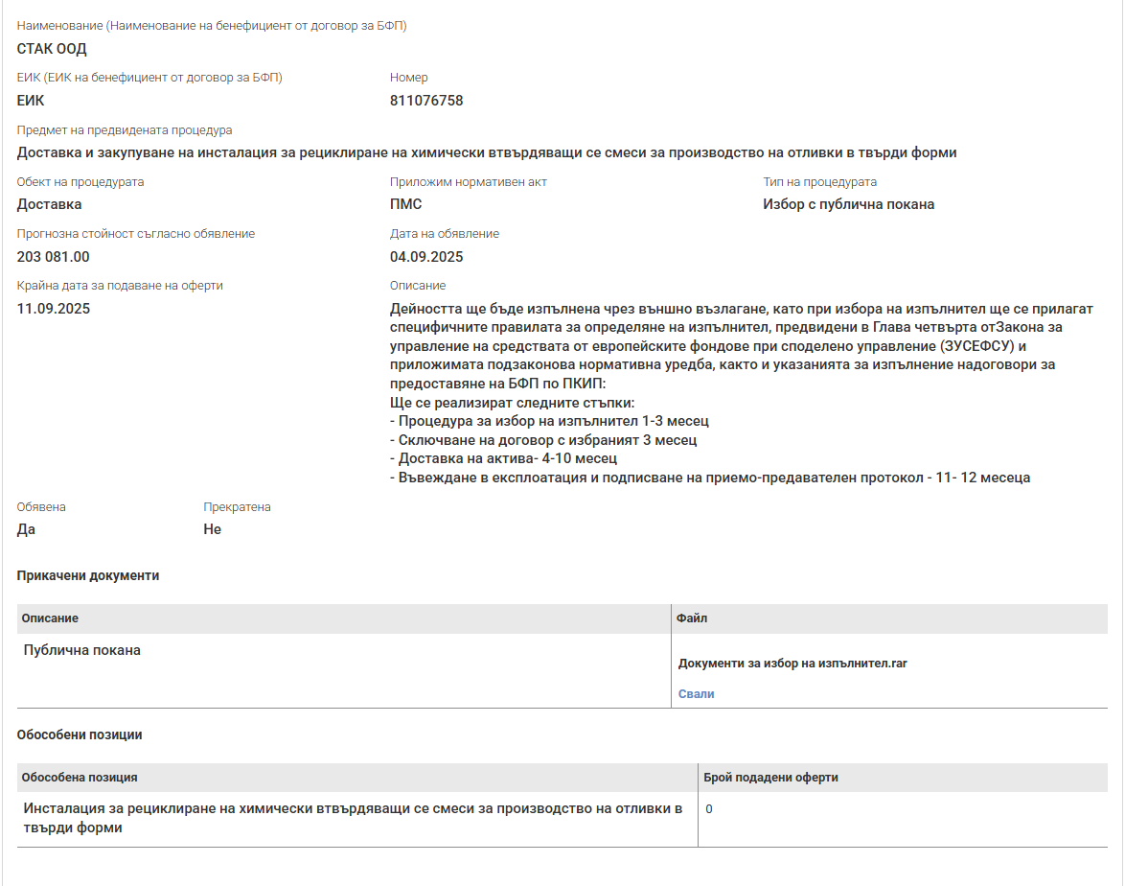
Task: Click the Файл column header
Action: point(692,618)
